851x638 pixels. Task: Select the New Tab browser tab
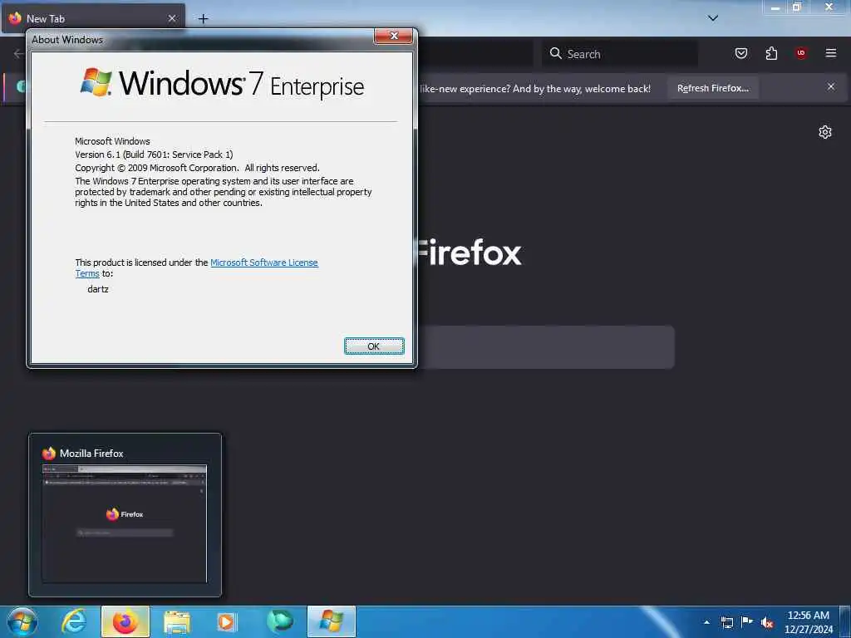(93, 18)
